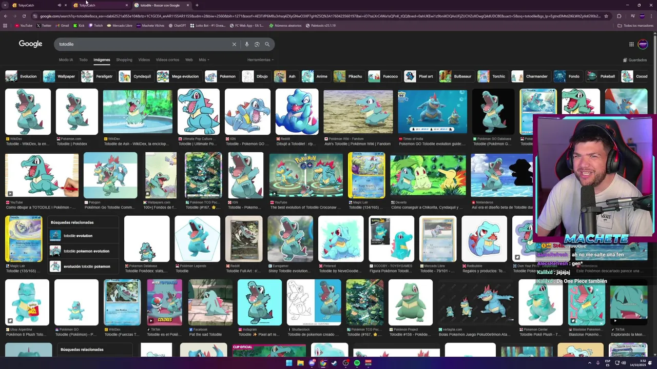Filter images by Pixel art chip
This screenshot has width=657, height=369.
419,76
